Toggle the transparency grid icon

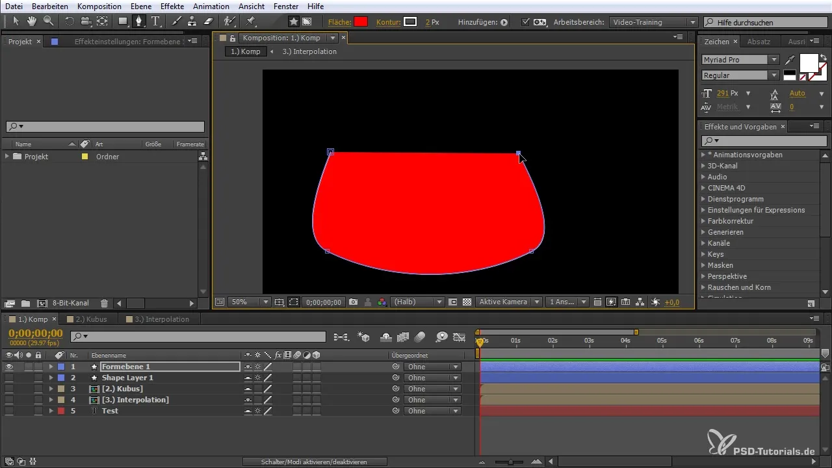[467, 302]
